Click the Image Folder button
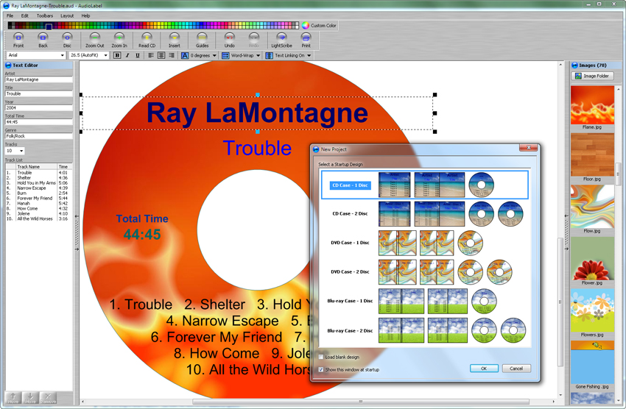Image resolution: width=626 pixels, height=409 pixels. pos(593,76)
